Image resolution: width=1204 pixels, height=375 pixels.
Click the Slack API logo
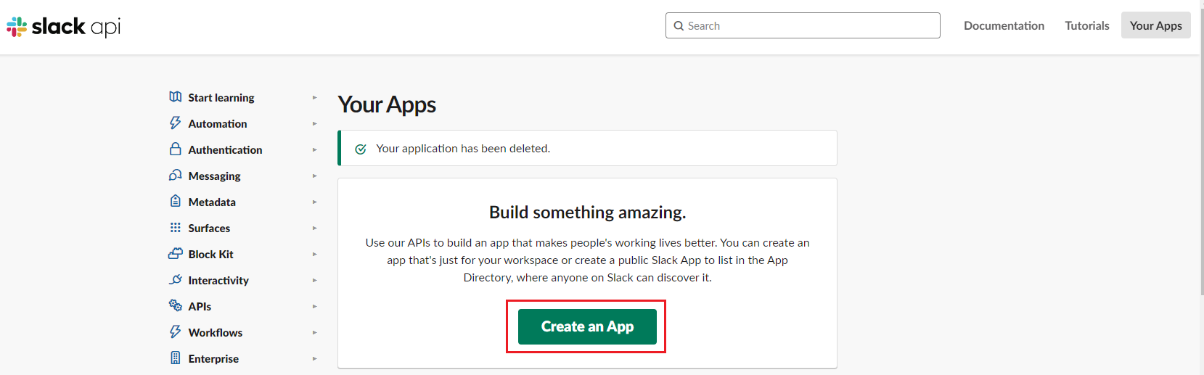[x=63, y=27]
